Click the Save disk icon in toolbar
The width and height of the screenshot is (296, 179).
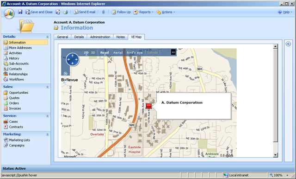pyautogui.click(x=20, y=12)
